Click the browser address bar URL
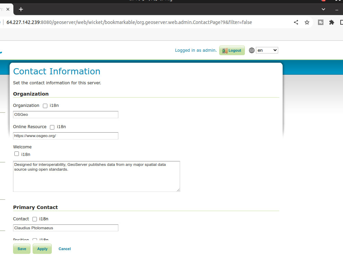343x257 pixels. point(129,22)
